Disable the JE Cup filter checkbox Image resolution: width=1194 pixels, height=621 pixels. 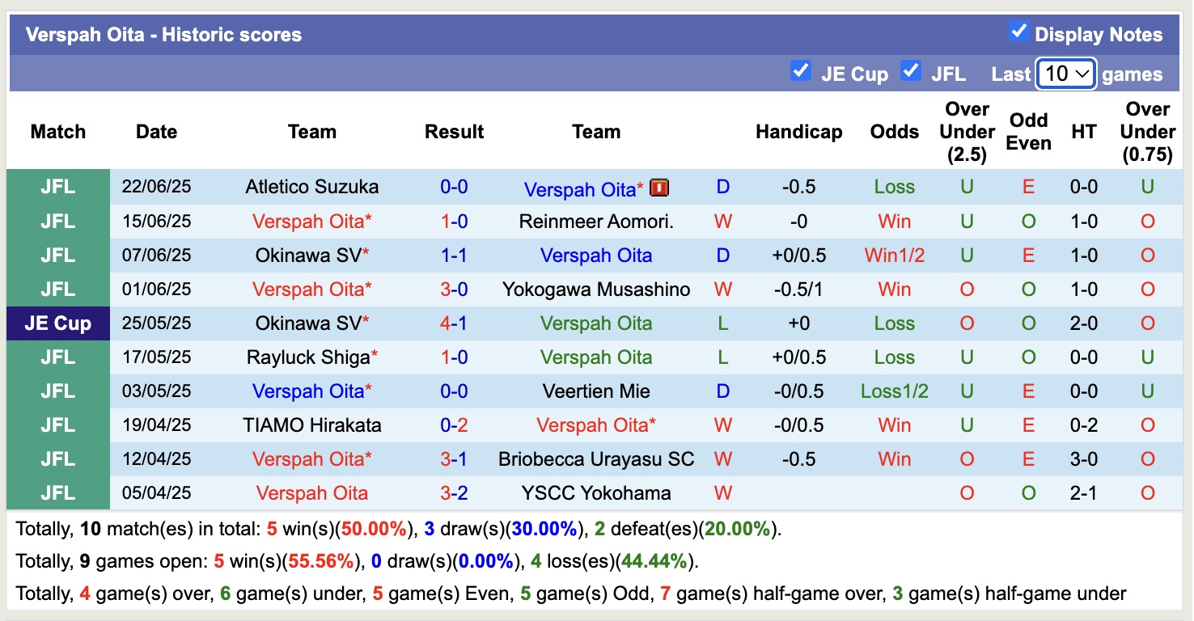pyautogui.click(x=802, y=71)
